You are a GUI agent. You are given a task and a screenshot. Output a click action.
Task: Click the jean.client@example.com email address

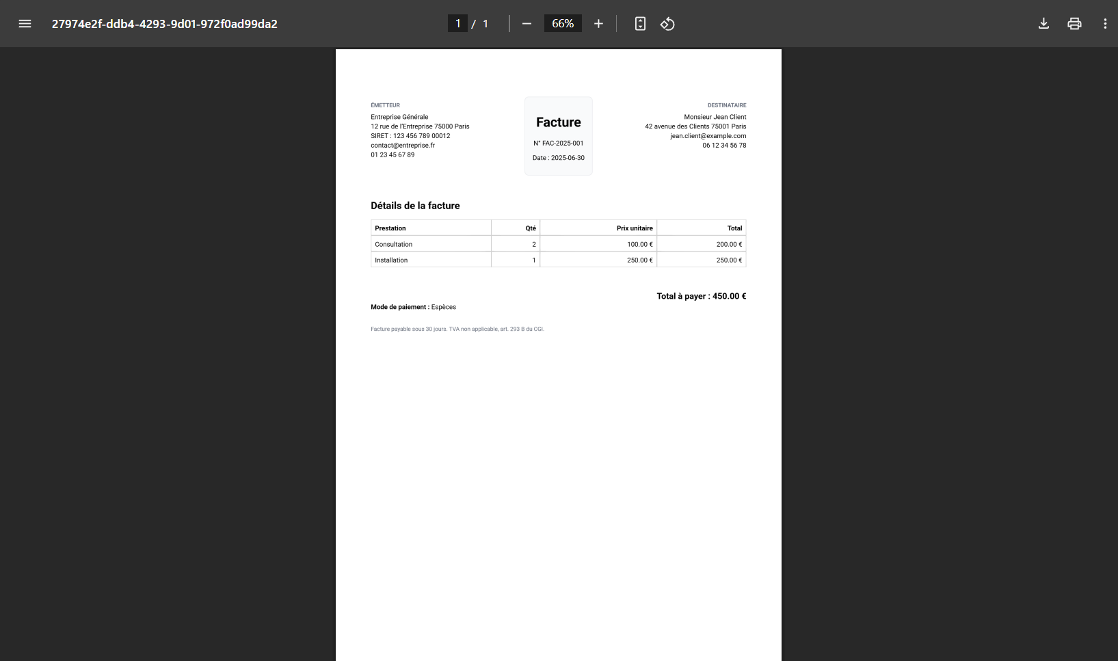(x=708, y=136)
